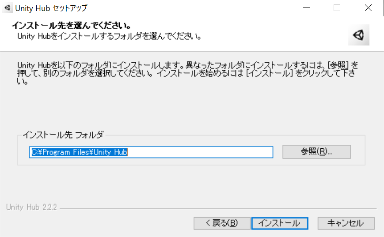Click the blank title bar area
This screenshot has width=384, height=237.
191,8
